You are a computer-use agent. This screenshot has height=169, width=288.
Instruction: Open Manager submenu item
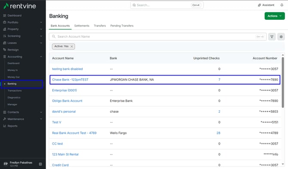(12, 105)
